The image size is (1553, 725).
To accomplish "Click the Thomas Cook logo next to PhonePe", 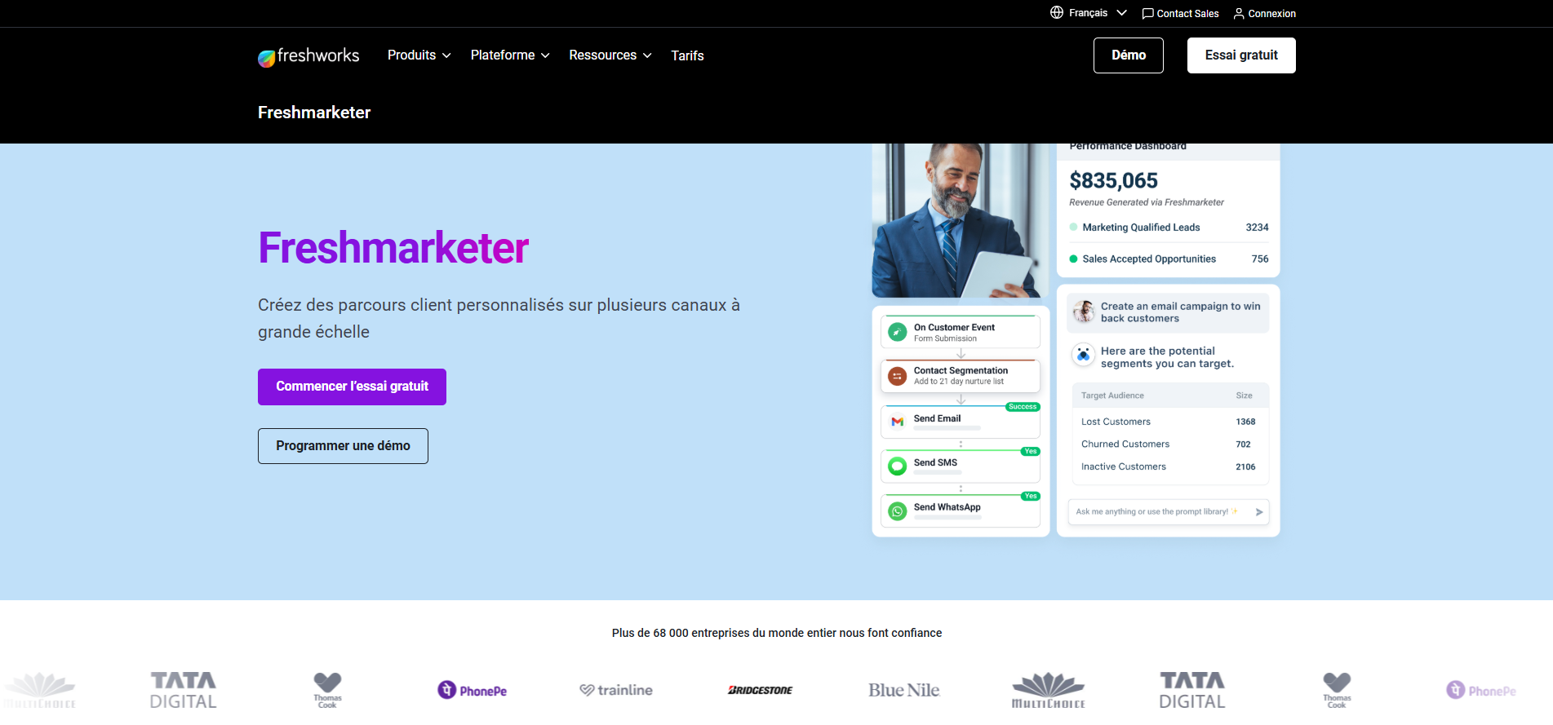I will [x=328, y=690].
